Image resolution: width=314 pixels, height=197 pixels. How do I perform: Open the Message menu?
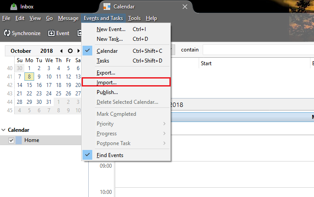68,18
